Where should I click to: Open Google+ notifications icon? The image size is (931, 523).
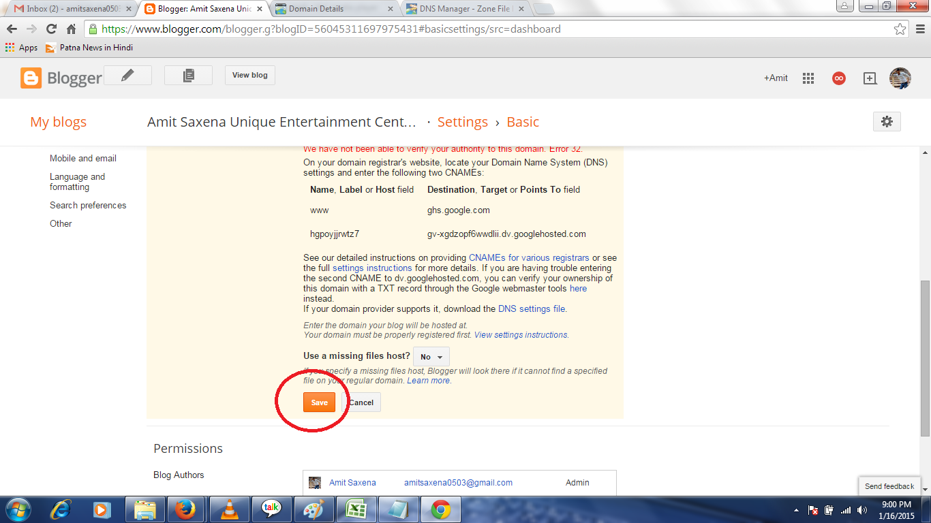(x=839, y=78)
